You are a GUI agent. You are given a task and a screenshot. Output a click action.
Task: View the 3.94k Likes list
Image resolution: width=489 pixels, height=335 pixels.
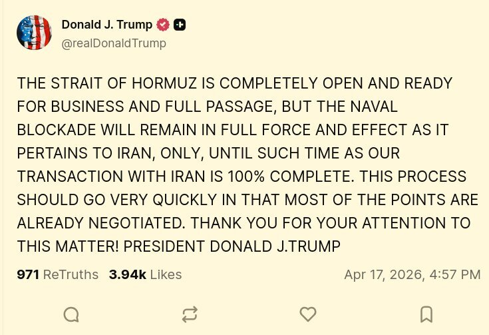(x=145, y=274)
